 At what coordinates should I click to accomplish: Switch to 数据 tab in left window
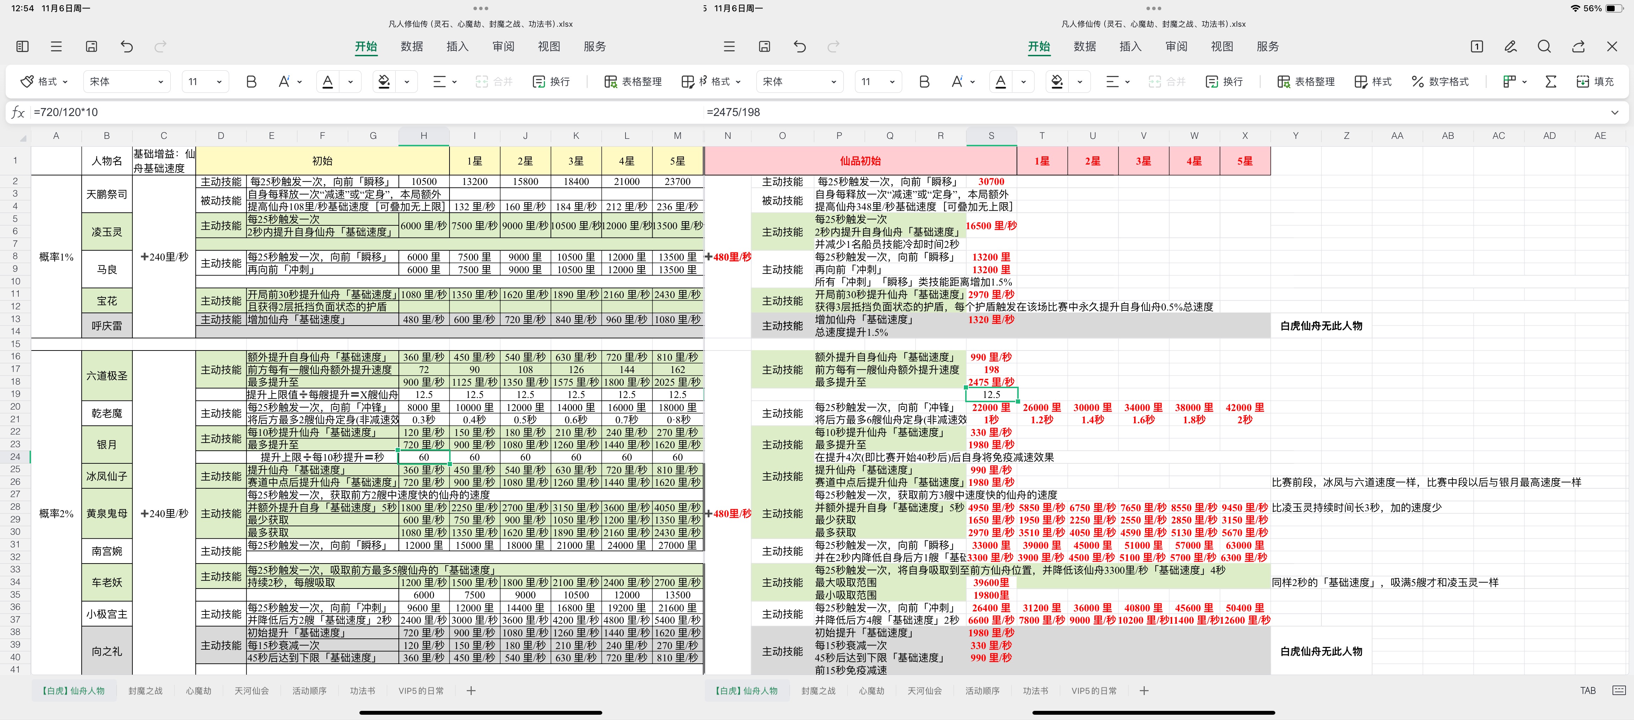(x=412, y=46)
